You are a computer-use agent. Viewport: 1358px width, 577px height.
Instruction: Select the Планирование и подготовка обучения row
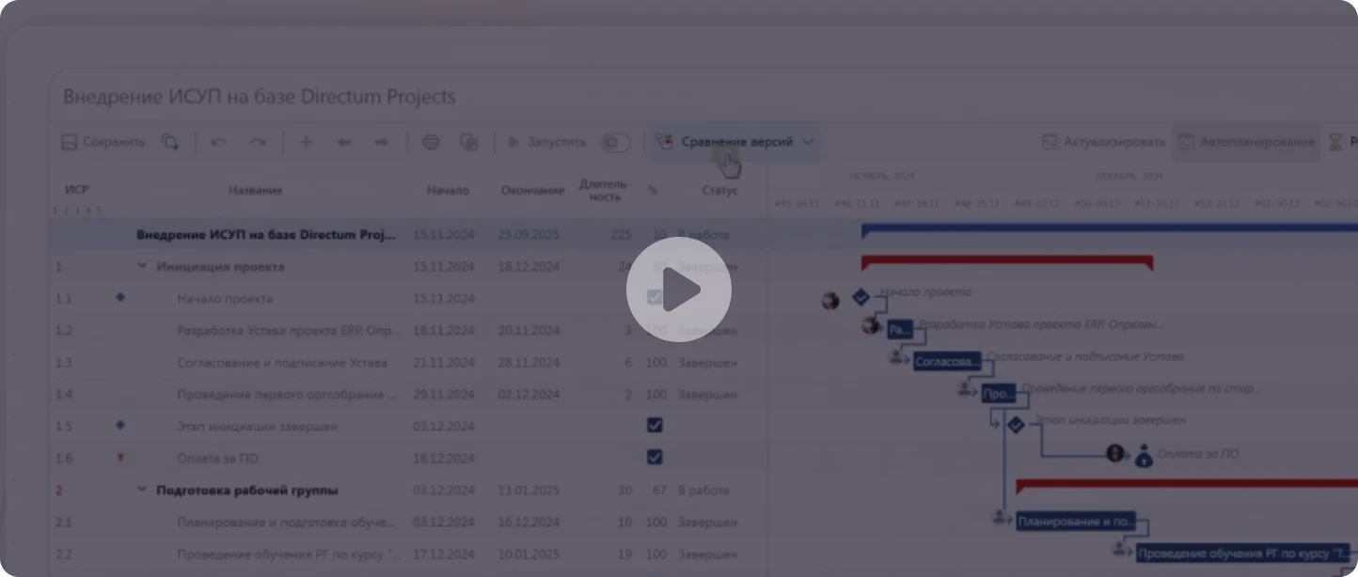[x=407, y=522]
